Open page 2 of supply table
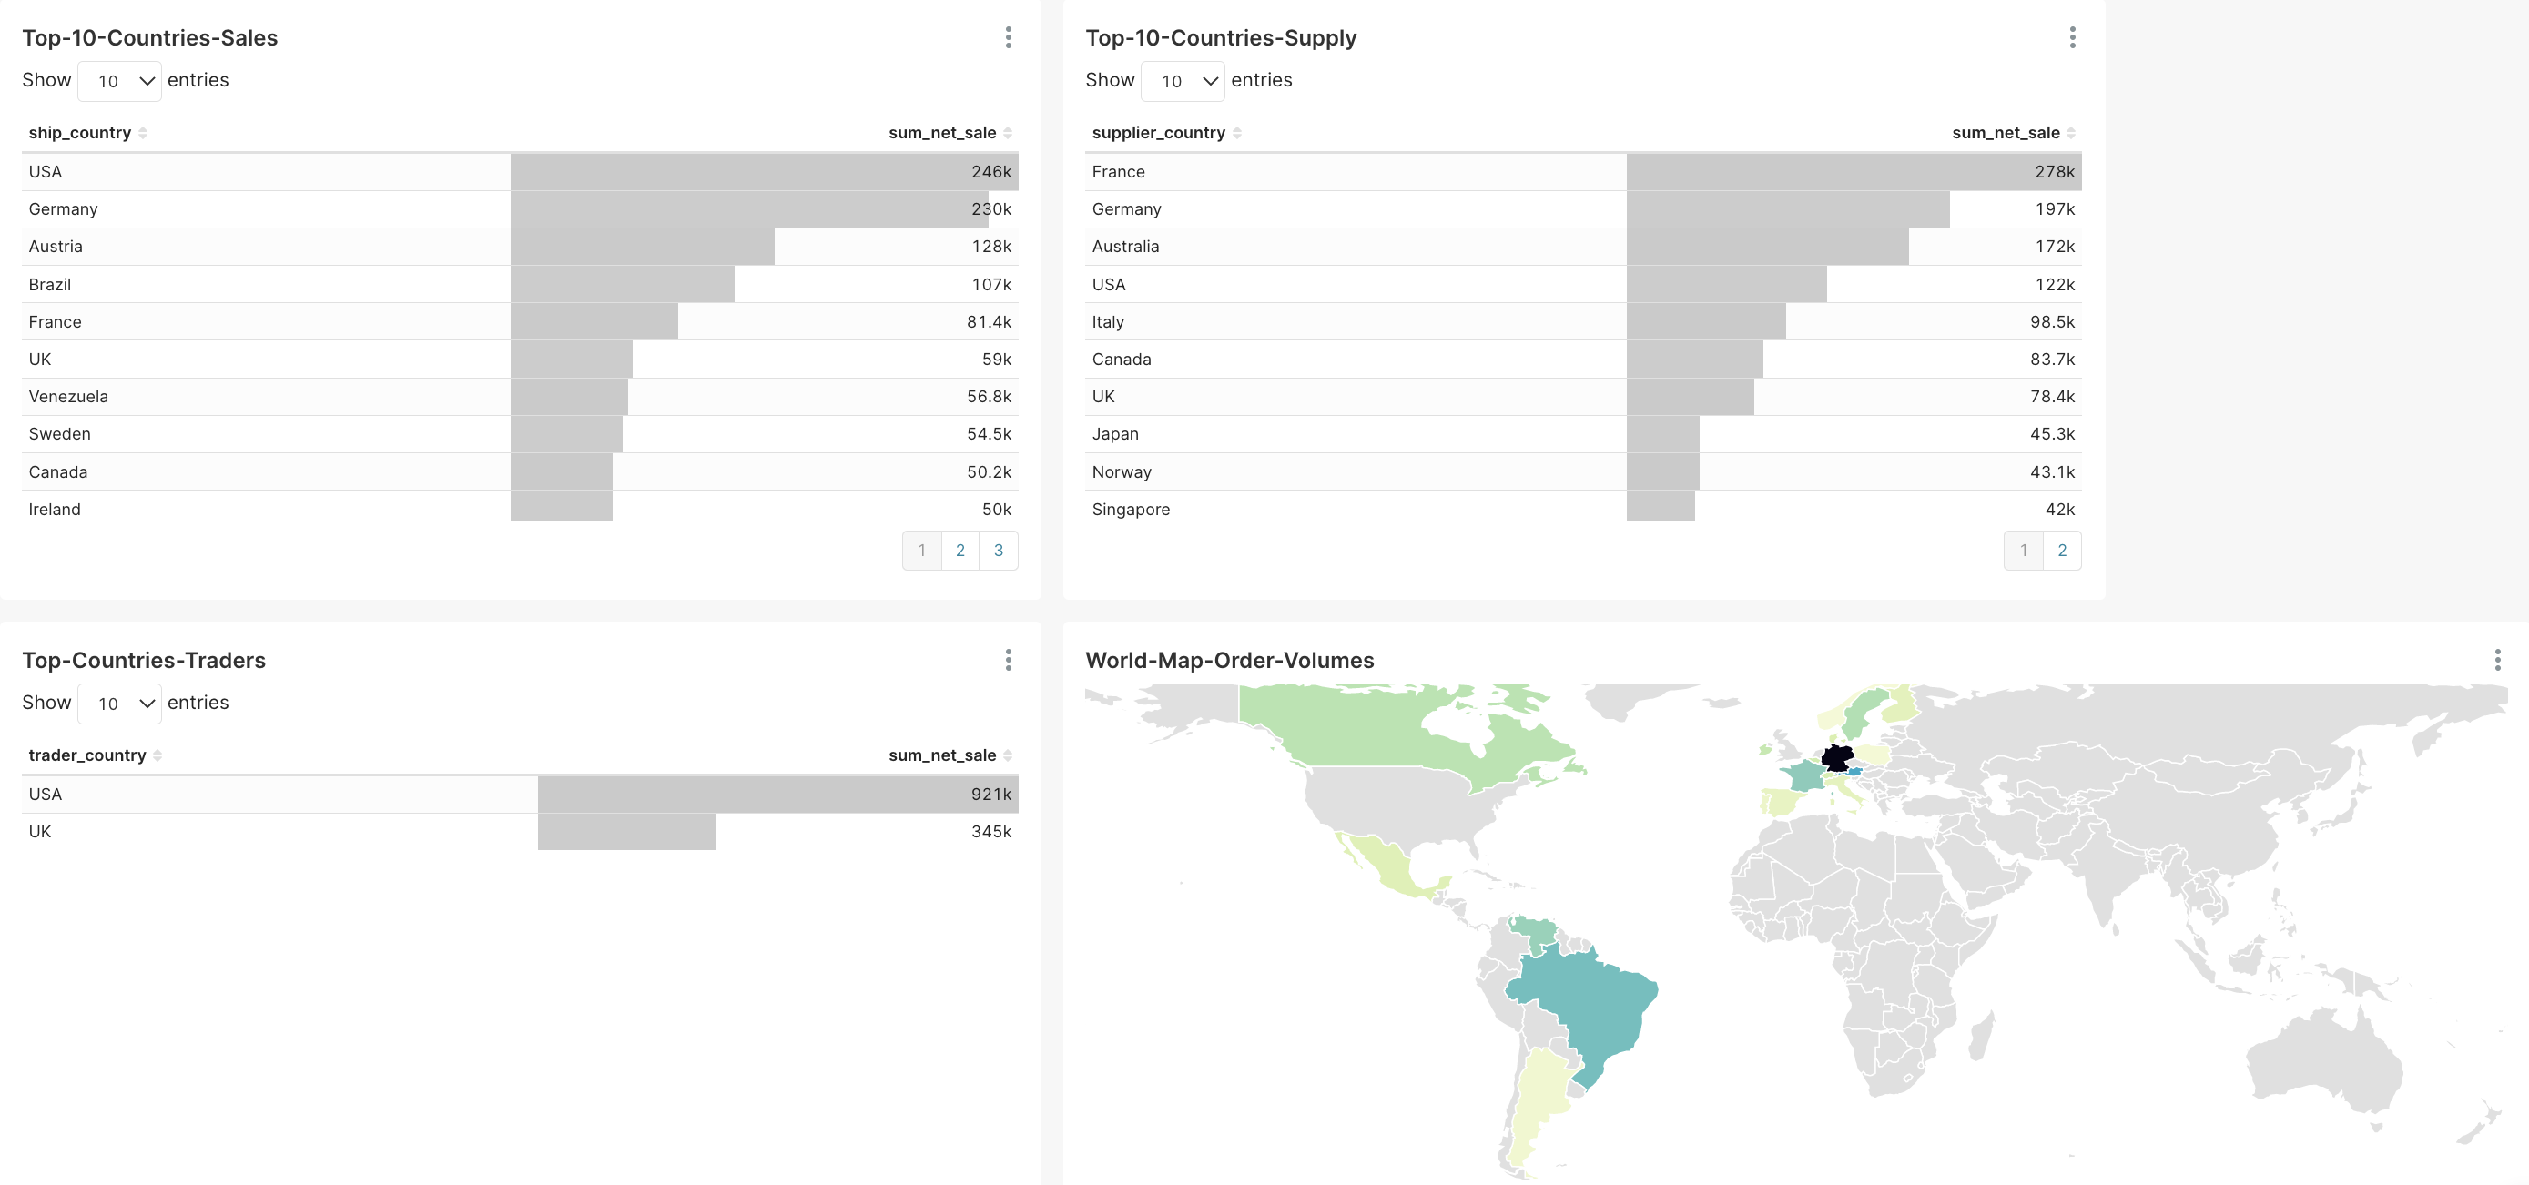Viewport: 2529px width, 1185px height. point(2062,551)
